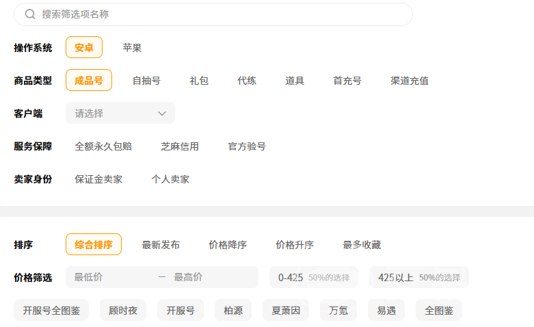Select the 425以上 price range
Viewport: 534px width, 327px height.
[419, 277]
